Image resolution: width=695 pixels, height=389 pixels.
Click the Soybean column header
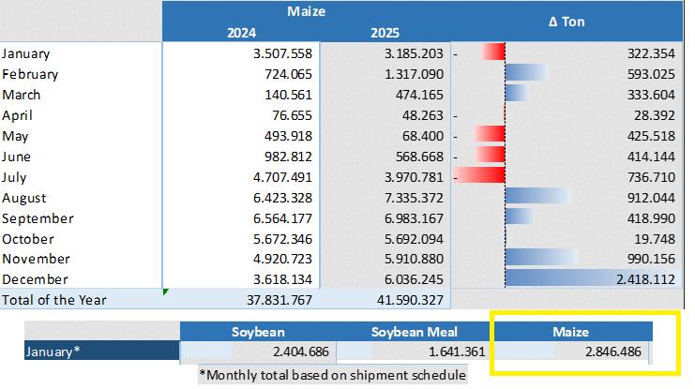258,331
